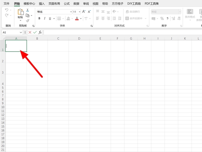Open underline style dropdown arrow
Screen dimensions: 202x152
(54, 18)
